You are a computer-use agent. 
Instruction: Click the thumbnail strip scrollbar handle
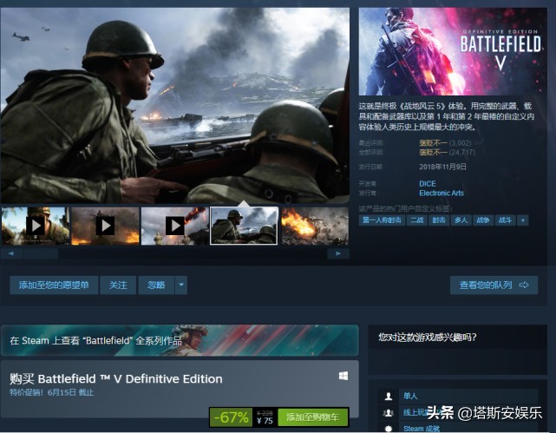[41, 253]
